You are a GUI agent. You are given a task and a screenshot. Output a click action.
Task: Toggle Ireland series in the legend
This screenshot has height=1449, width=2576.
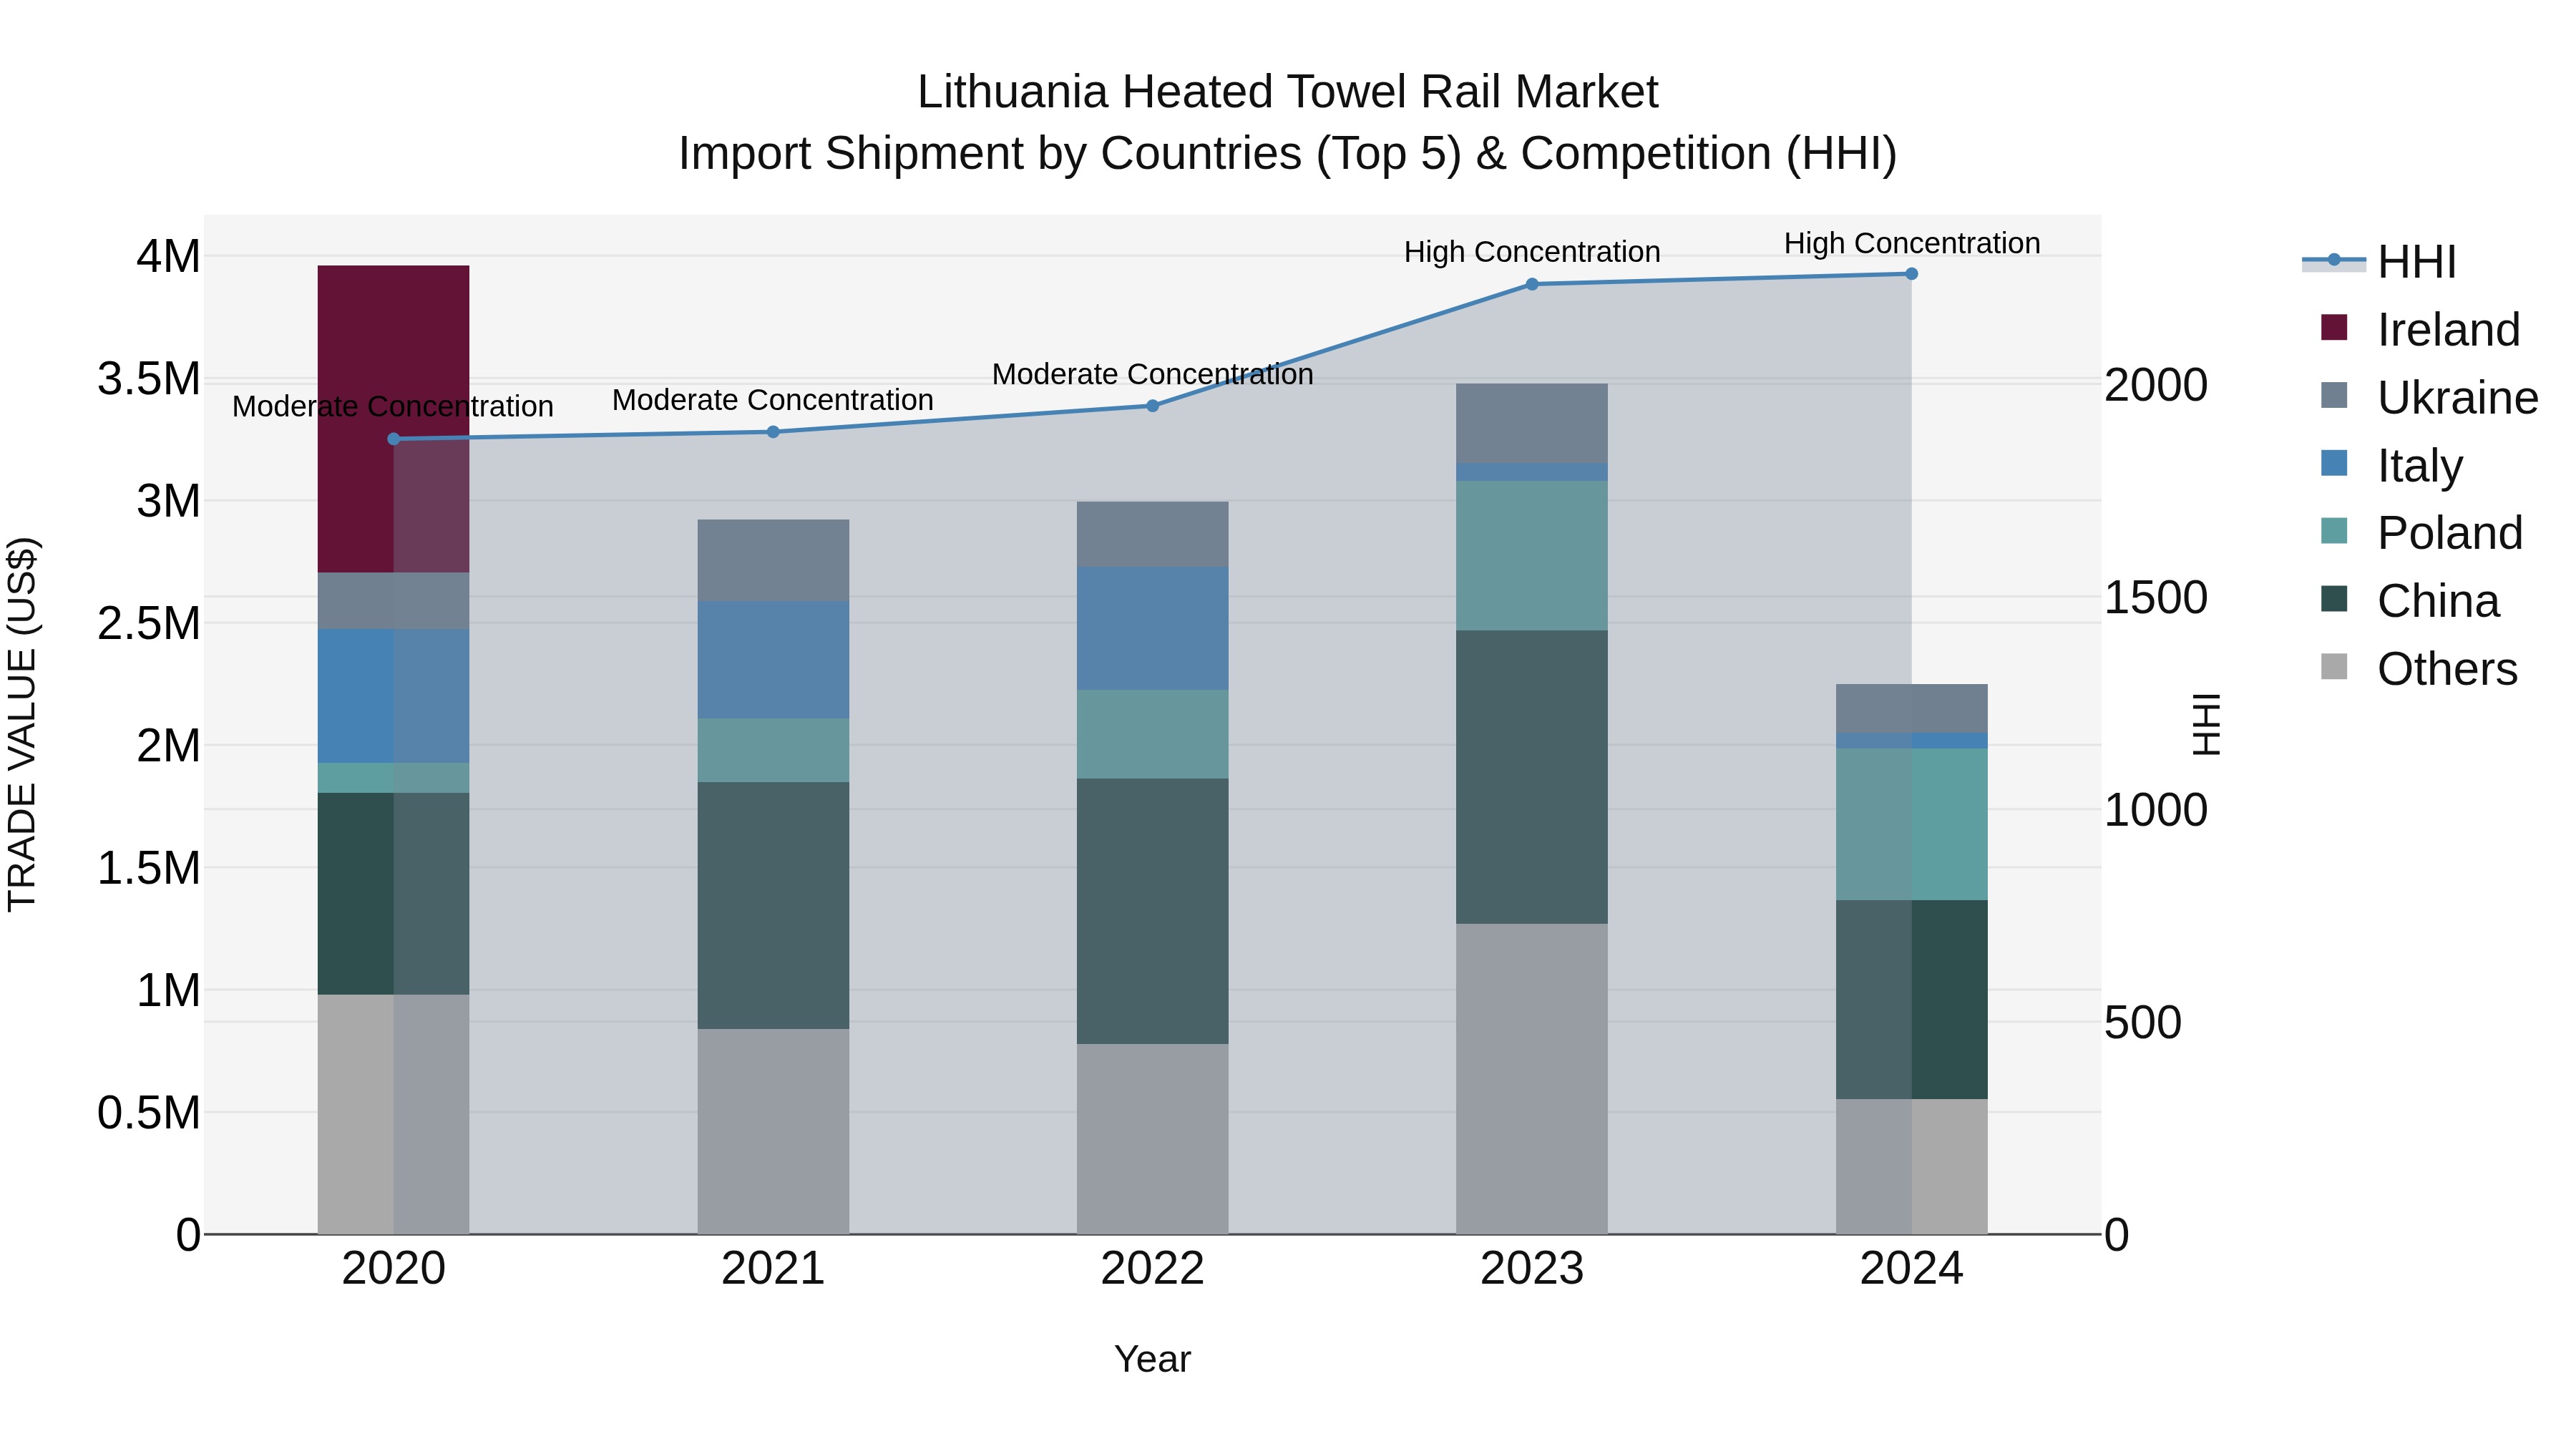pyautogui.click(x=2420, y=329)
